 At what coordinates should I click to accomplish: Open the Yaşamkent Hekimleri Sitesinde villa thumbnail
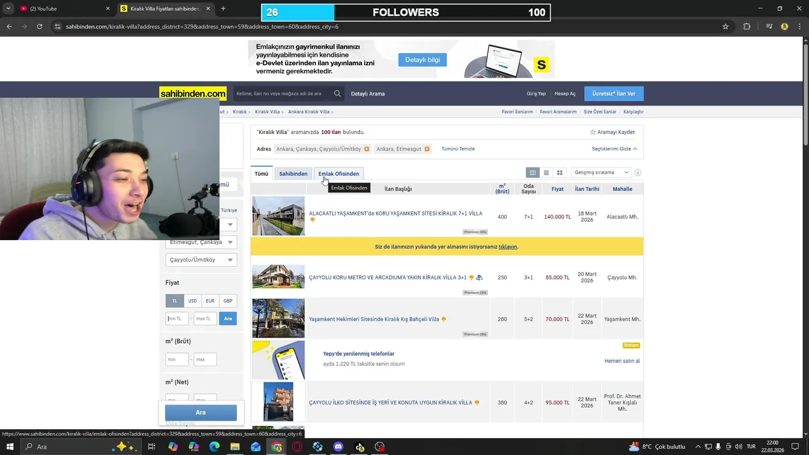(x=278, y=318)
